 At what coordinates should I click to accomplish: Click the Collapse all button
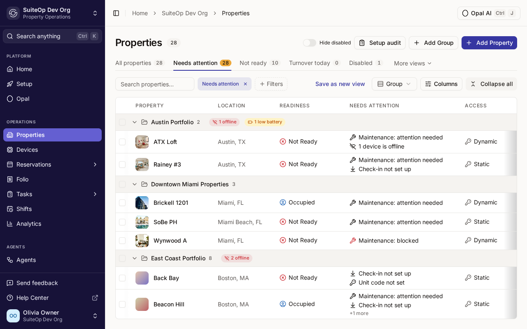pyautogui.click(x=491, y=84)
